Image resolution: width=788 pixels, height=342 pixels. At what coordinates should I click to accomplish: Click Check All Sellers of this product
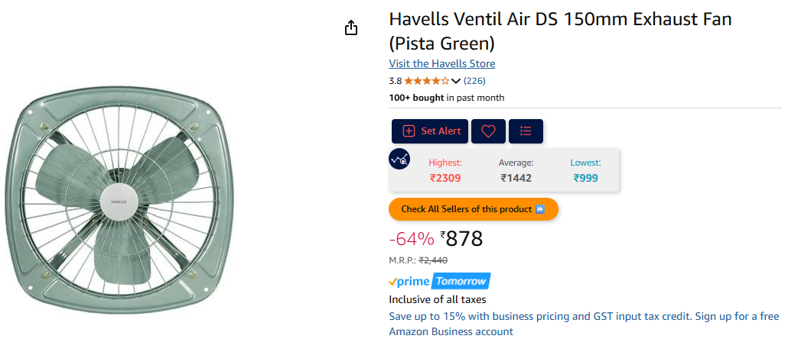click(473, 209)
